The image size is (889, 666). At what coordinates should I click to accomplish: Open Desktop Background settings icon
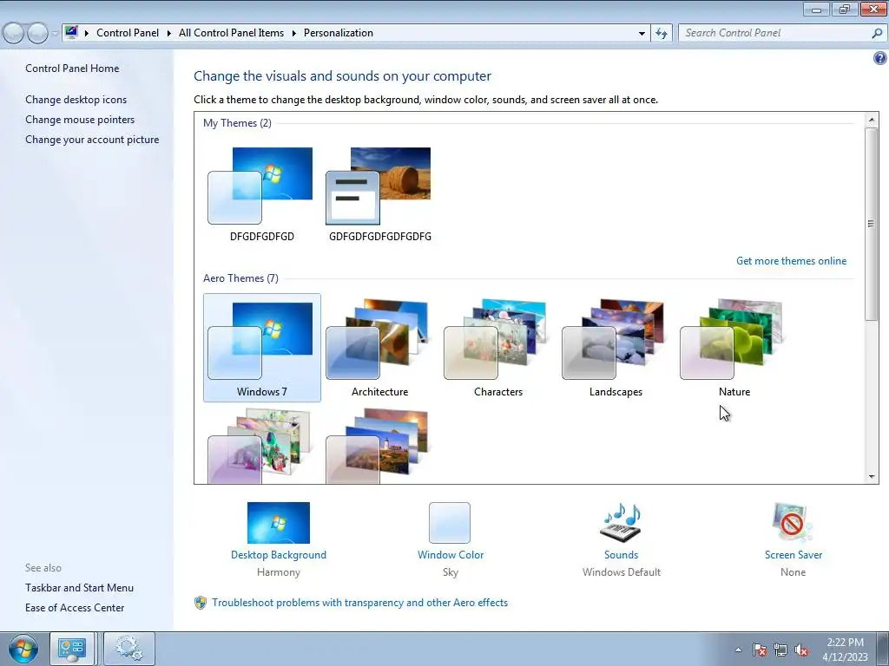coord(279,523)
